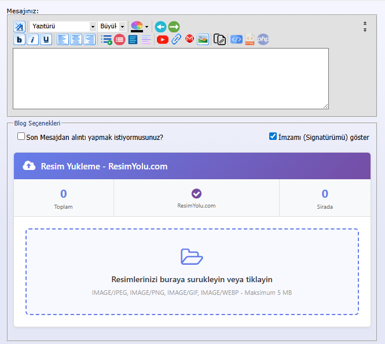Image resolution: width=385 pixels, height=344 pixels.
Task: Click the undo arrow button
Action: 160,27
